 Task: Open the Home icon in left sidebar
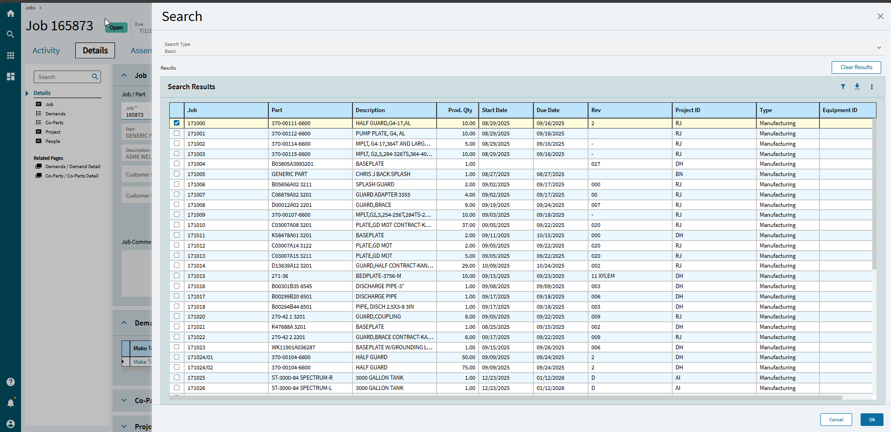click(x=10, y=14)
